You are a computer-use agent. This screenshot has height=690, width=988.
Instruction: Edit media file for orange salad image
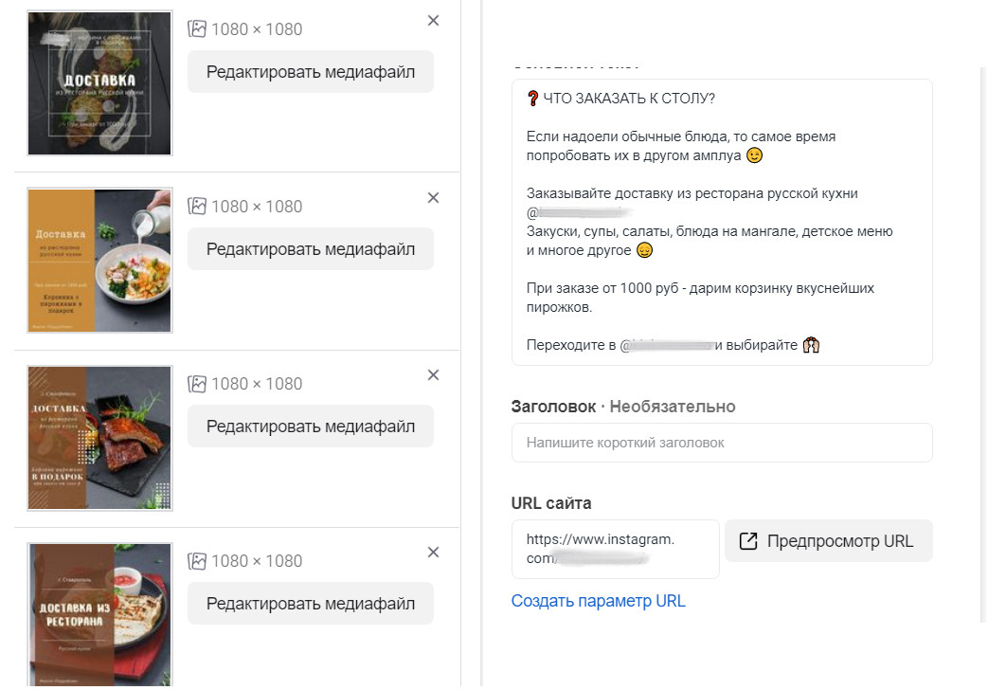[x=311, y=249]
